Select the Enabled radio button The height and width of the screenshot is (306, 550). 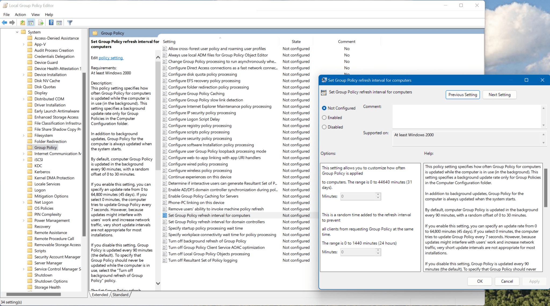[324, 117]
